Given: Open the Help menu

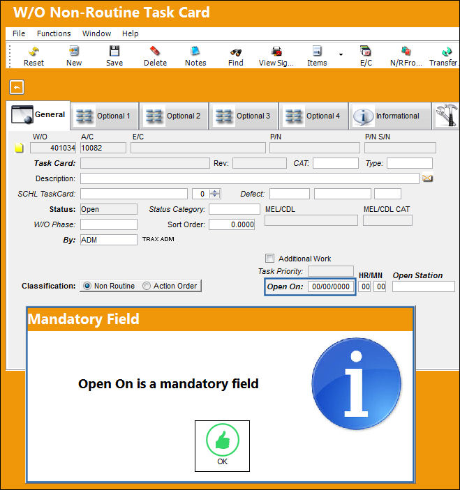Looking at the screenshot, I should point(130,33).
